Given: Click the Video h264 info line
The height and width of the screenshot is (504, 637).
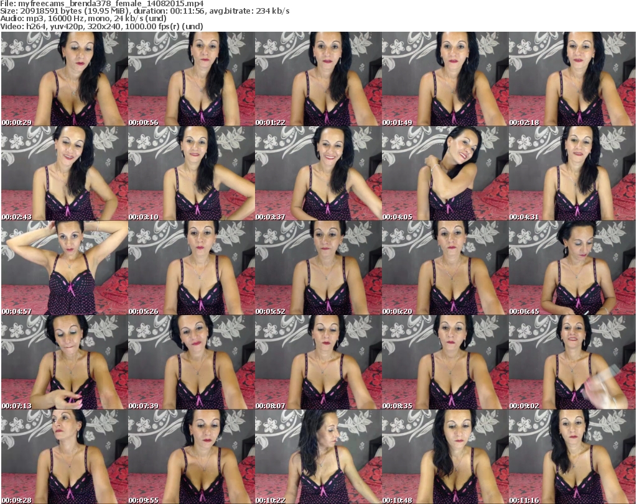Looking at the screenshot, I should tap(101, 26).
